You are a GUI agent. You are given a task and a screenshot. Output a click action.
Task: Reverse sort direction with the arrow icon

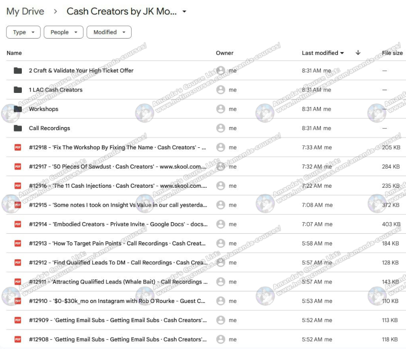coord(358,53)
